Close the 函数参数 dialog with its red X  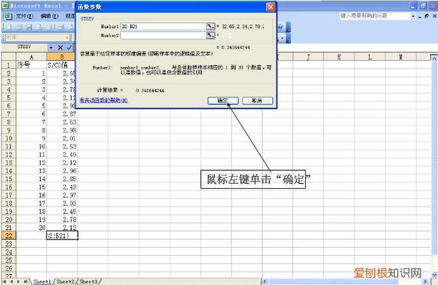(271, 7)
